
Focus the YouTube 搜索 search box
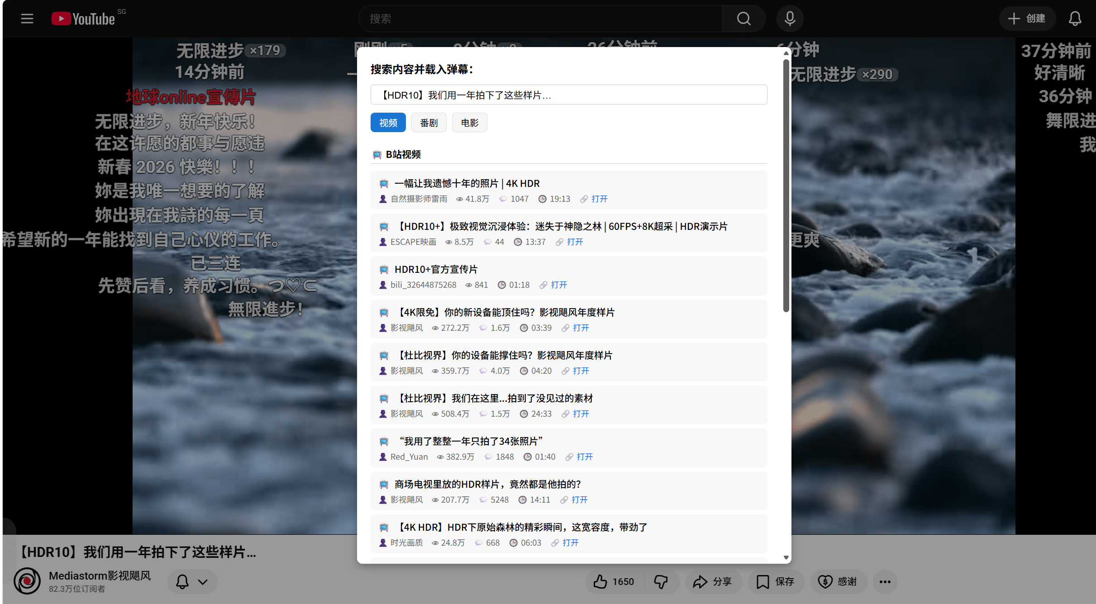point(541,19)
